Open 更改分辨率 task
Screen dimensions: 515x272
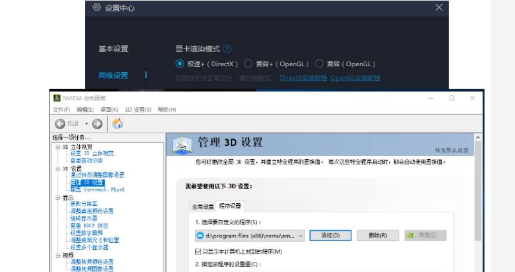[84, 204]
